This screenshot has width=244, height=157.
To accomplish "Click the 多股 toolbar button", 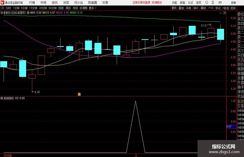I will [x=188, y=8].
